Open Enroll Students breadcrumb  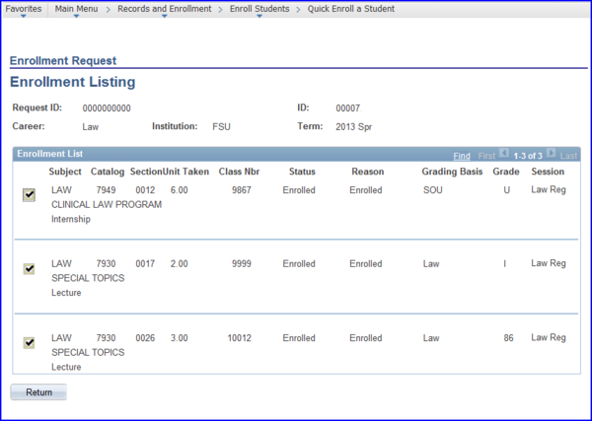pyautogui.click(x=259, y=9)
